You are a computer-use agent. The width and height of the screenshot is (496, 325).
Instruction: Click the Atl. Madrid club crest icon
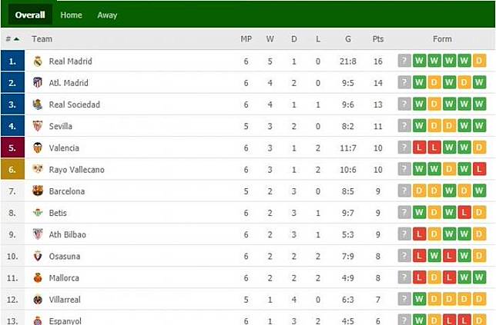pyautogui.click(x=38, y=83)
